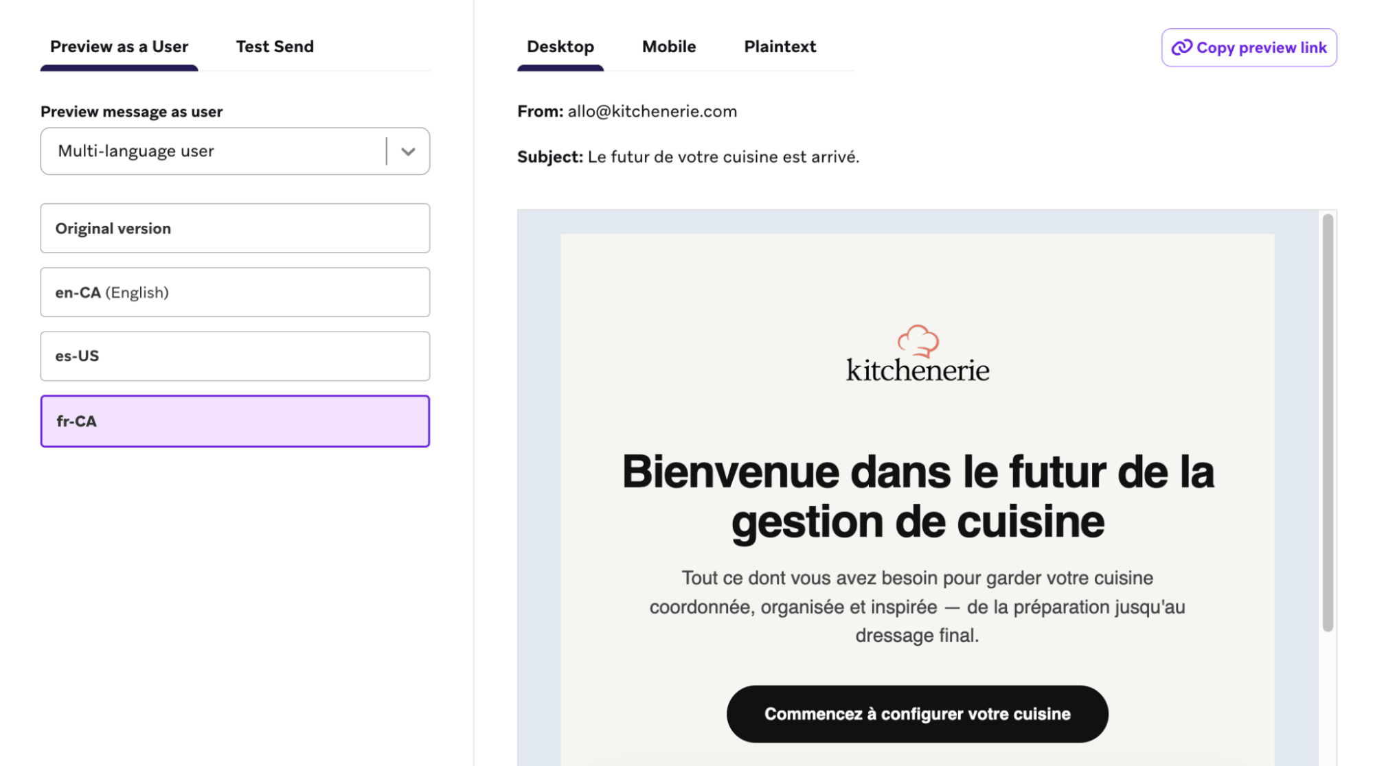Viewport: 1373px width, 766px height.
Task: Open the Plaintext preview tab
Action: click(780, 47)
